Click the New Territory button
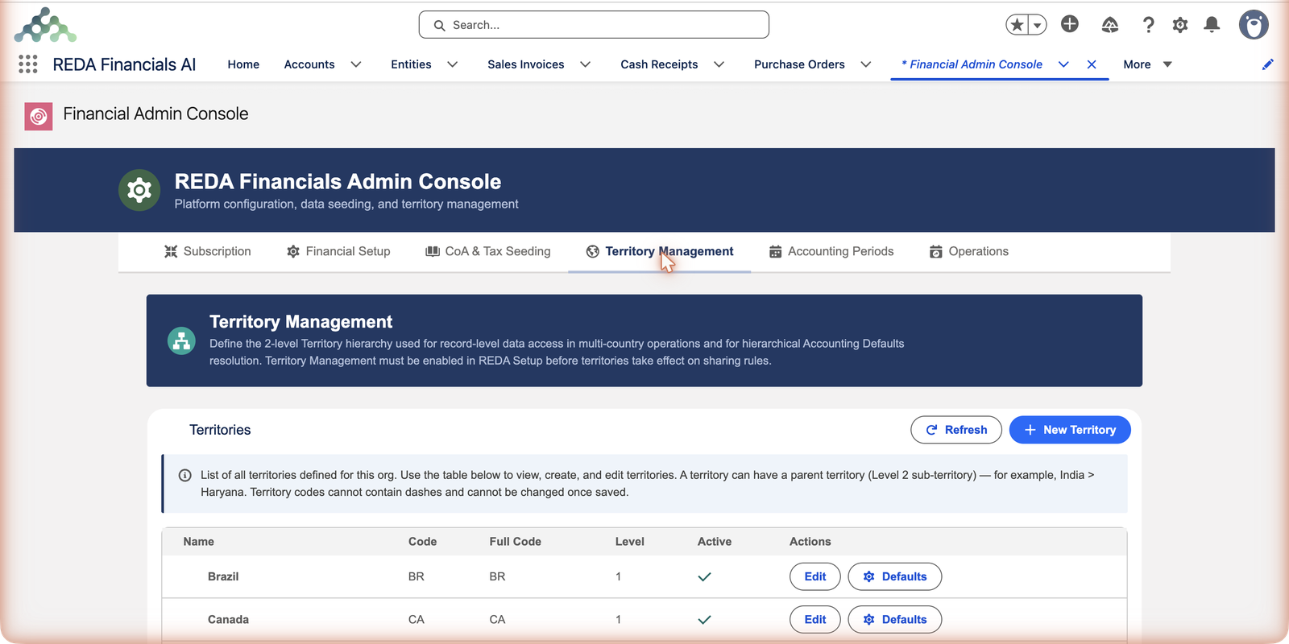Image resolution: width=1289 pixels, height=644 pixels. pos(1070,430)
